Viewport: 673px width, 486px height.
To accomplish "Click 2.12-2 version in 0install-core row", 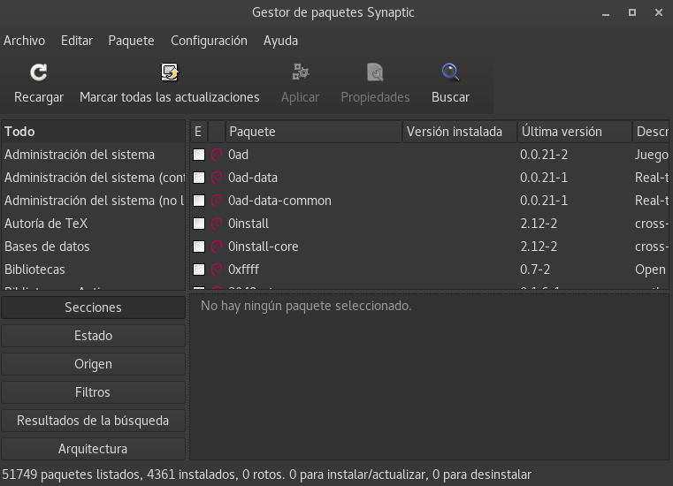I will pos(539,247).
